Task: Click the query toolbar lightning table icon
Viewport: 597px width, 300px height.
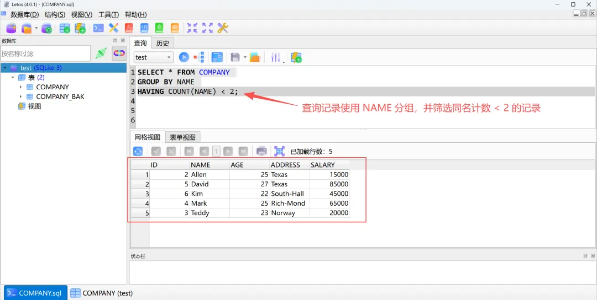Action: tap(296, 57)
